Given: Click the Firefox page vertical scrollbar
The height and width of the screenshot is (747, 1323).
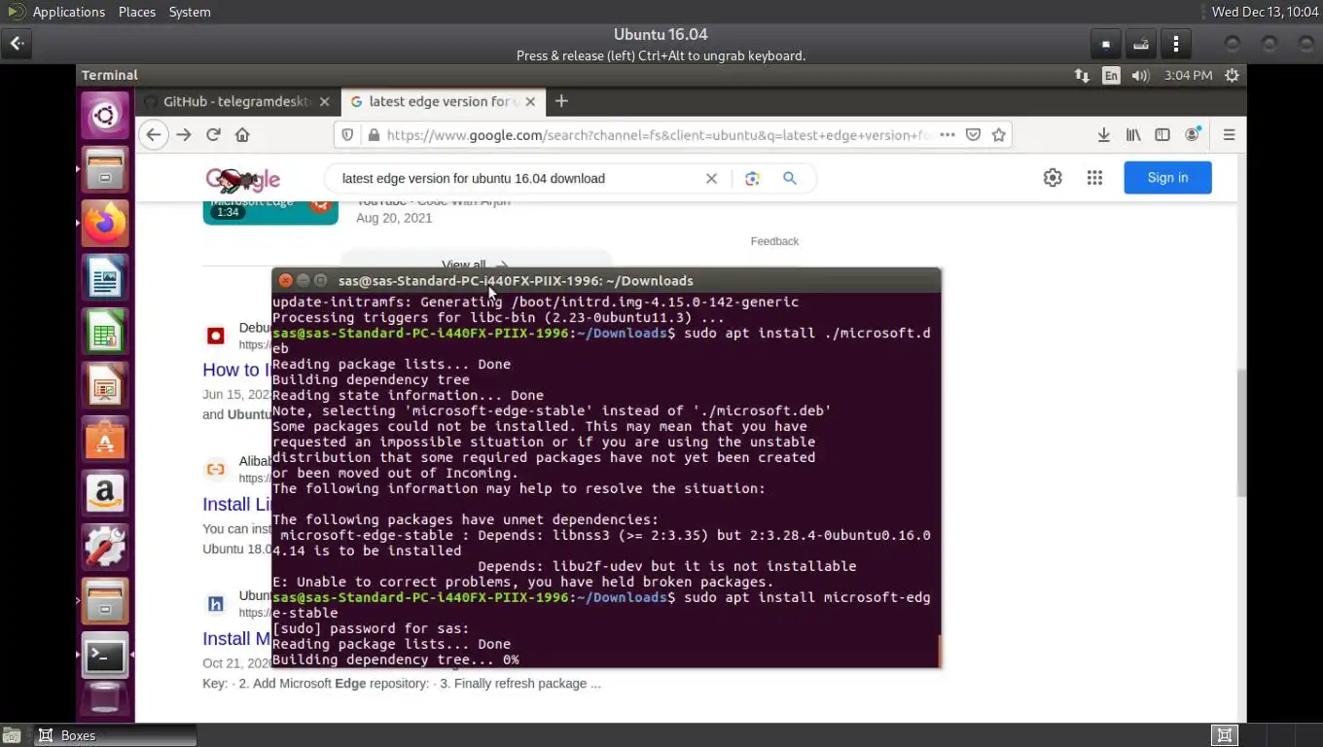Looking at the screenshot, I should (1240, 433).
